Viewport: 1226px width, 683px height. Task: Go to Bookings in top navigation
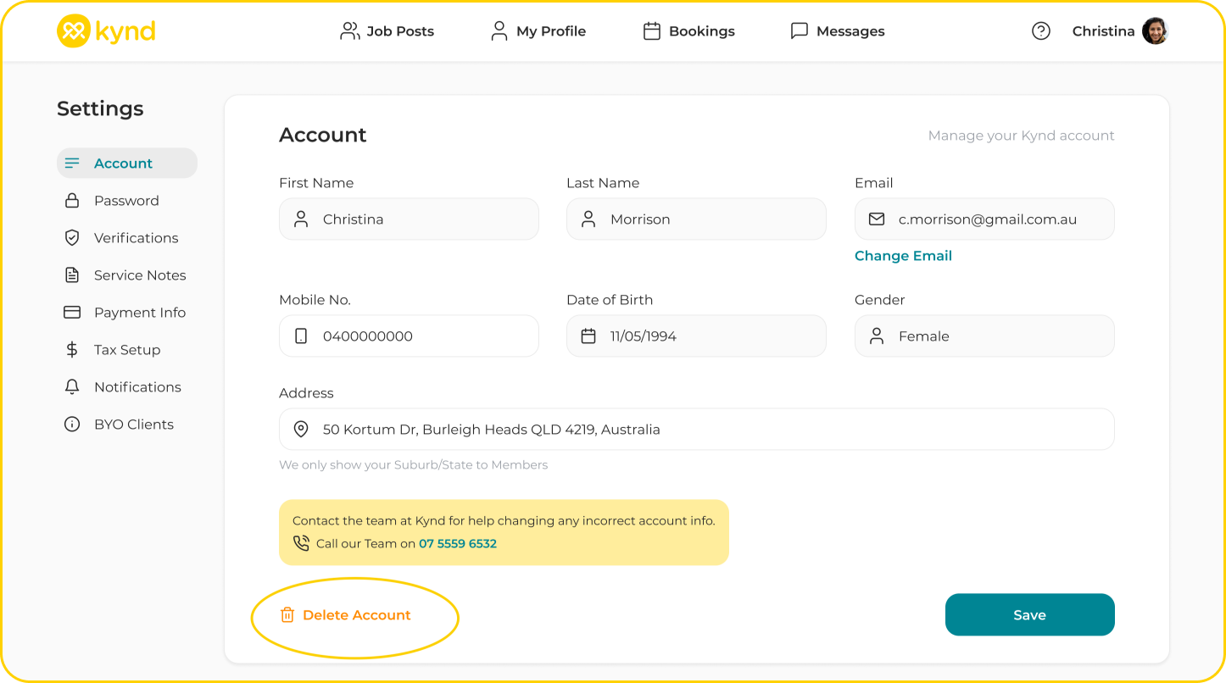pyautogui.click(x=688, y=31)
